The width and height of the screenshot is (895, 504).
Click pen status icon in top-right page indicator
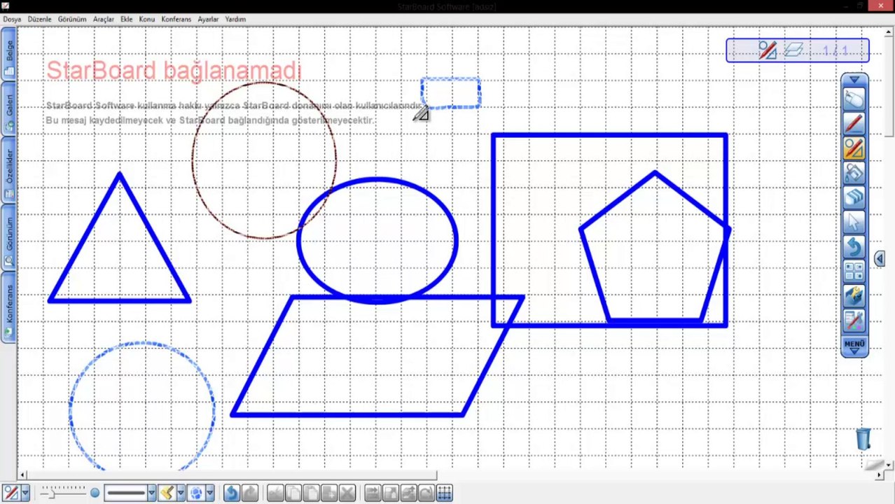[x=768, y=50]
